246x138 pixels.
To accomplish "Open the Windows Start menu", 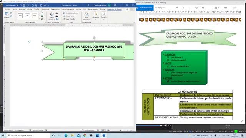I will 3,135.
